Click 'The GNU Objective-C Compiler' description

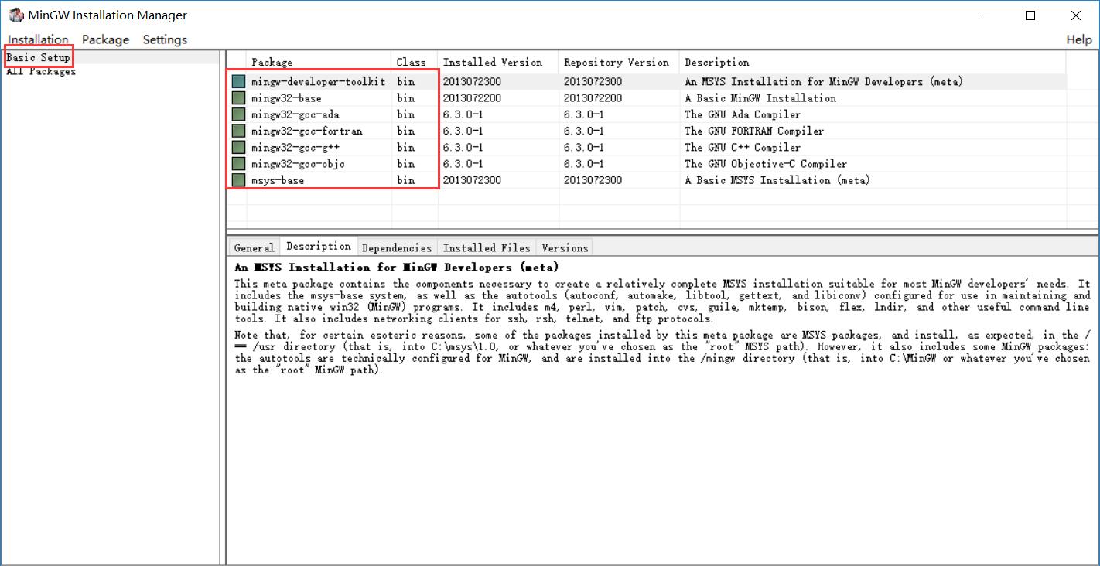tap(766, 164)
